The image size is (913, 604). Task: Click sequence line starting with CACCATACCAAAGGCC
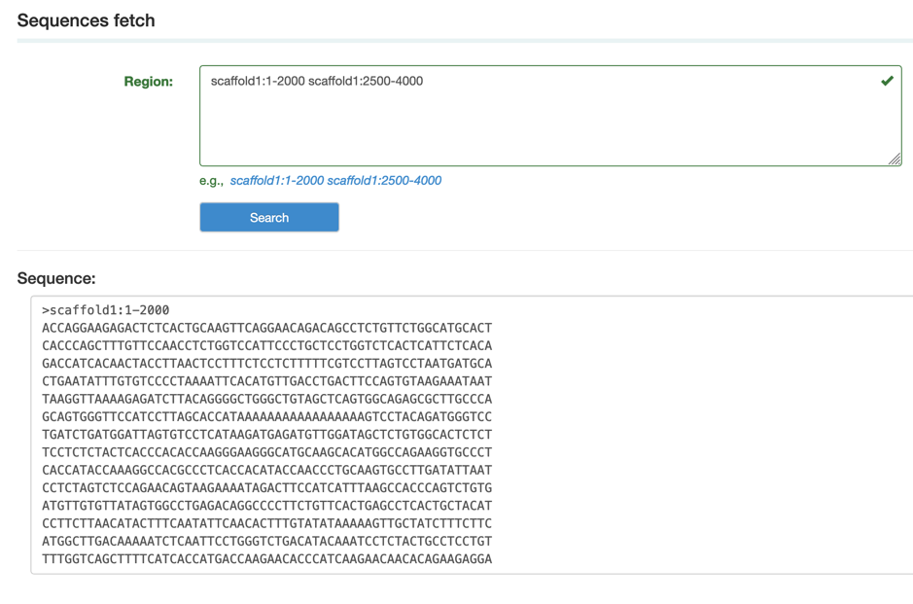tap(266, 470)
